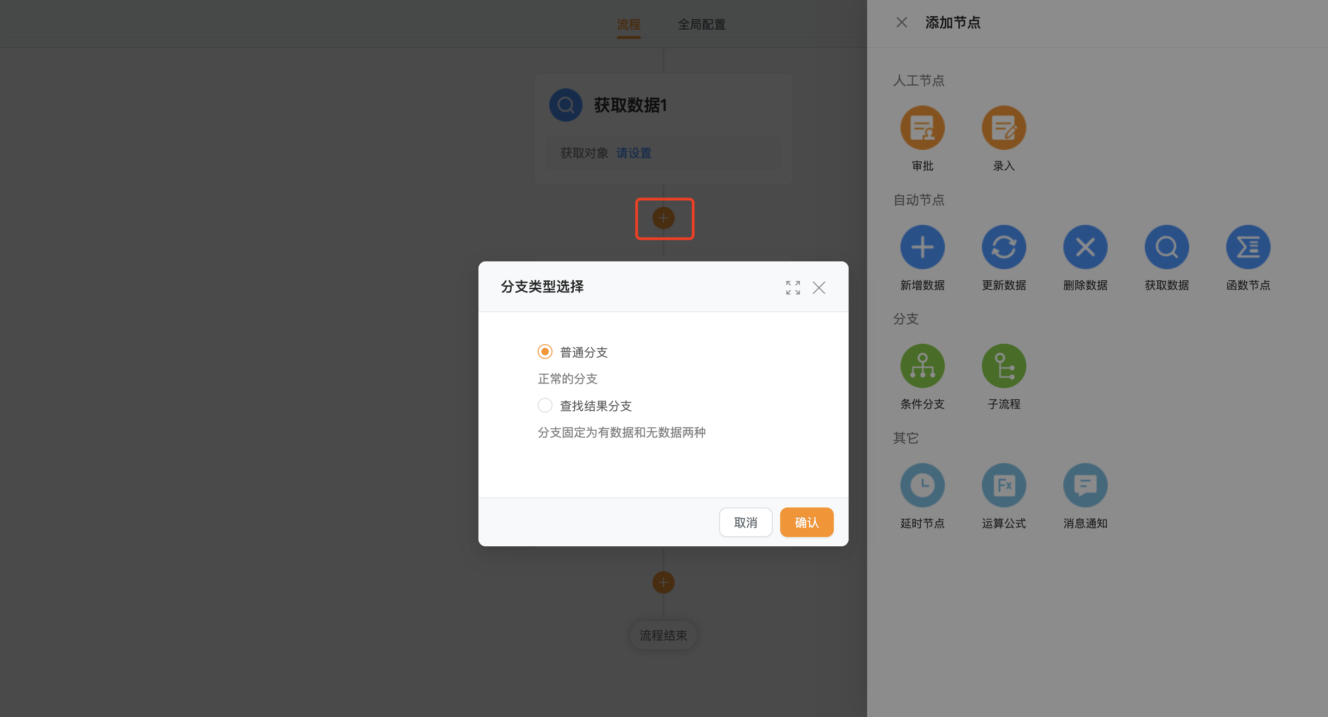Viewport: 1328px width, 717px height.
Task: Confirm with the 确认 button
Action: click(806, 522)
